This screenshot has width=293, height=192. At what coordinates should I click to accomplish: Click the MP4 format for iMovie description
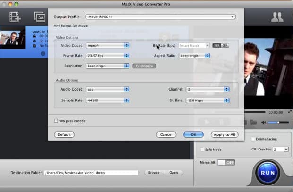[70, 26]
